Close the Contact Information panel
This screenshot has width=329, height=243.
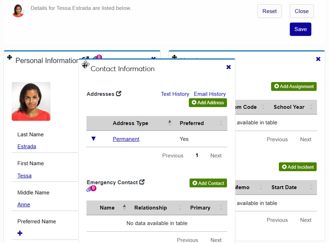228,67
